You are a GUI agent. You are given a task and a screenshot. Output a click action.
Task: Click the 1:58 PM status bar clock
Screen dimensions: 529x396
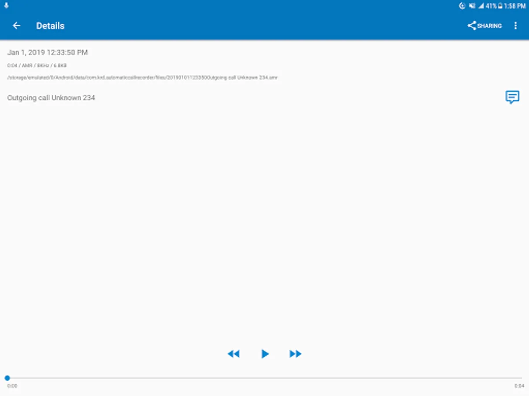(x=515, y=6)
